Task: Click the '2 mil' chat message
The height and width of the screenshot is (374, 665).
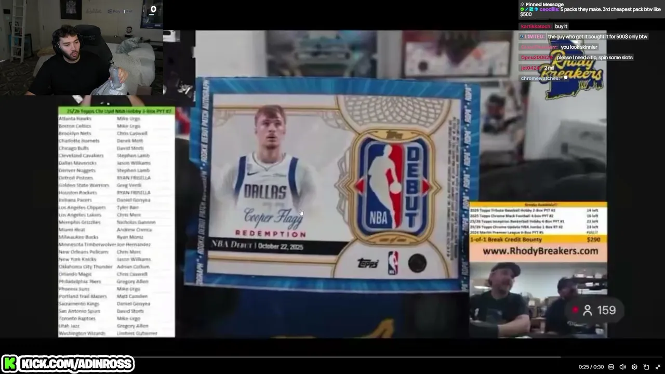Action: [549, 68]
